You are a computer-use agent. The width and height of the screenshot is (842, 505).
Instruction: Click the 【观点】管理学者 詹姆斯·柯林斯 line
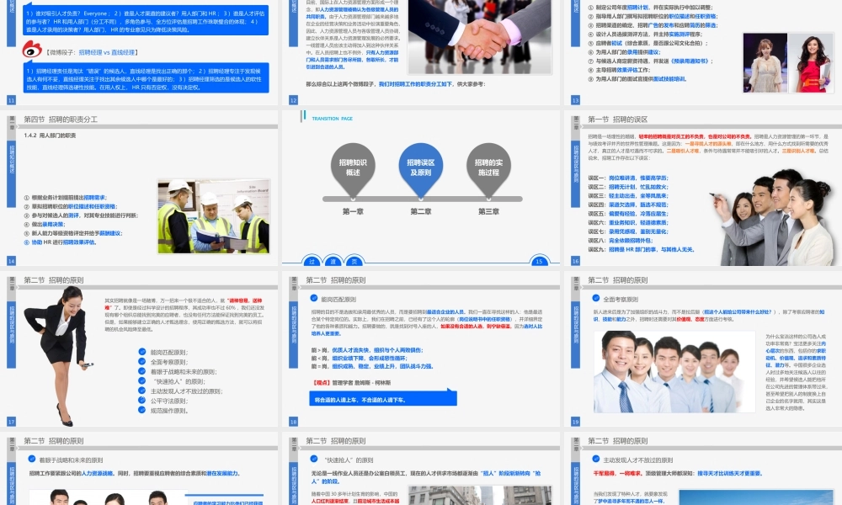tap(351, 383)
